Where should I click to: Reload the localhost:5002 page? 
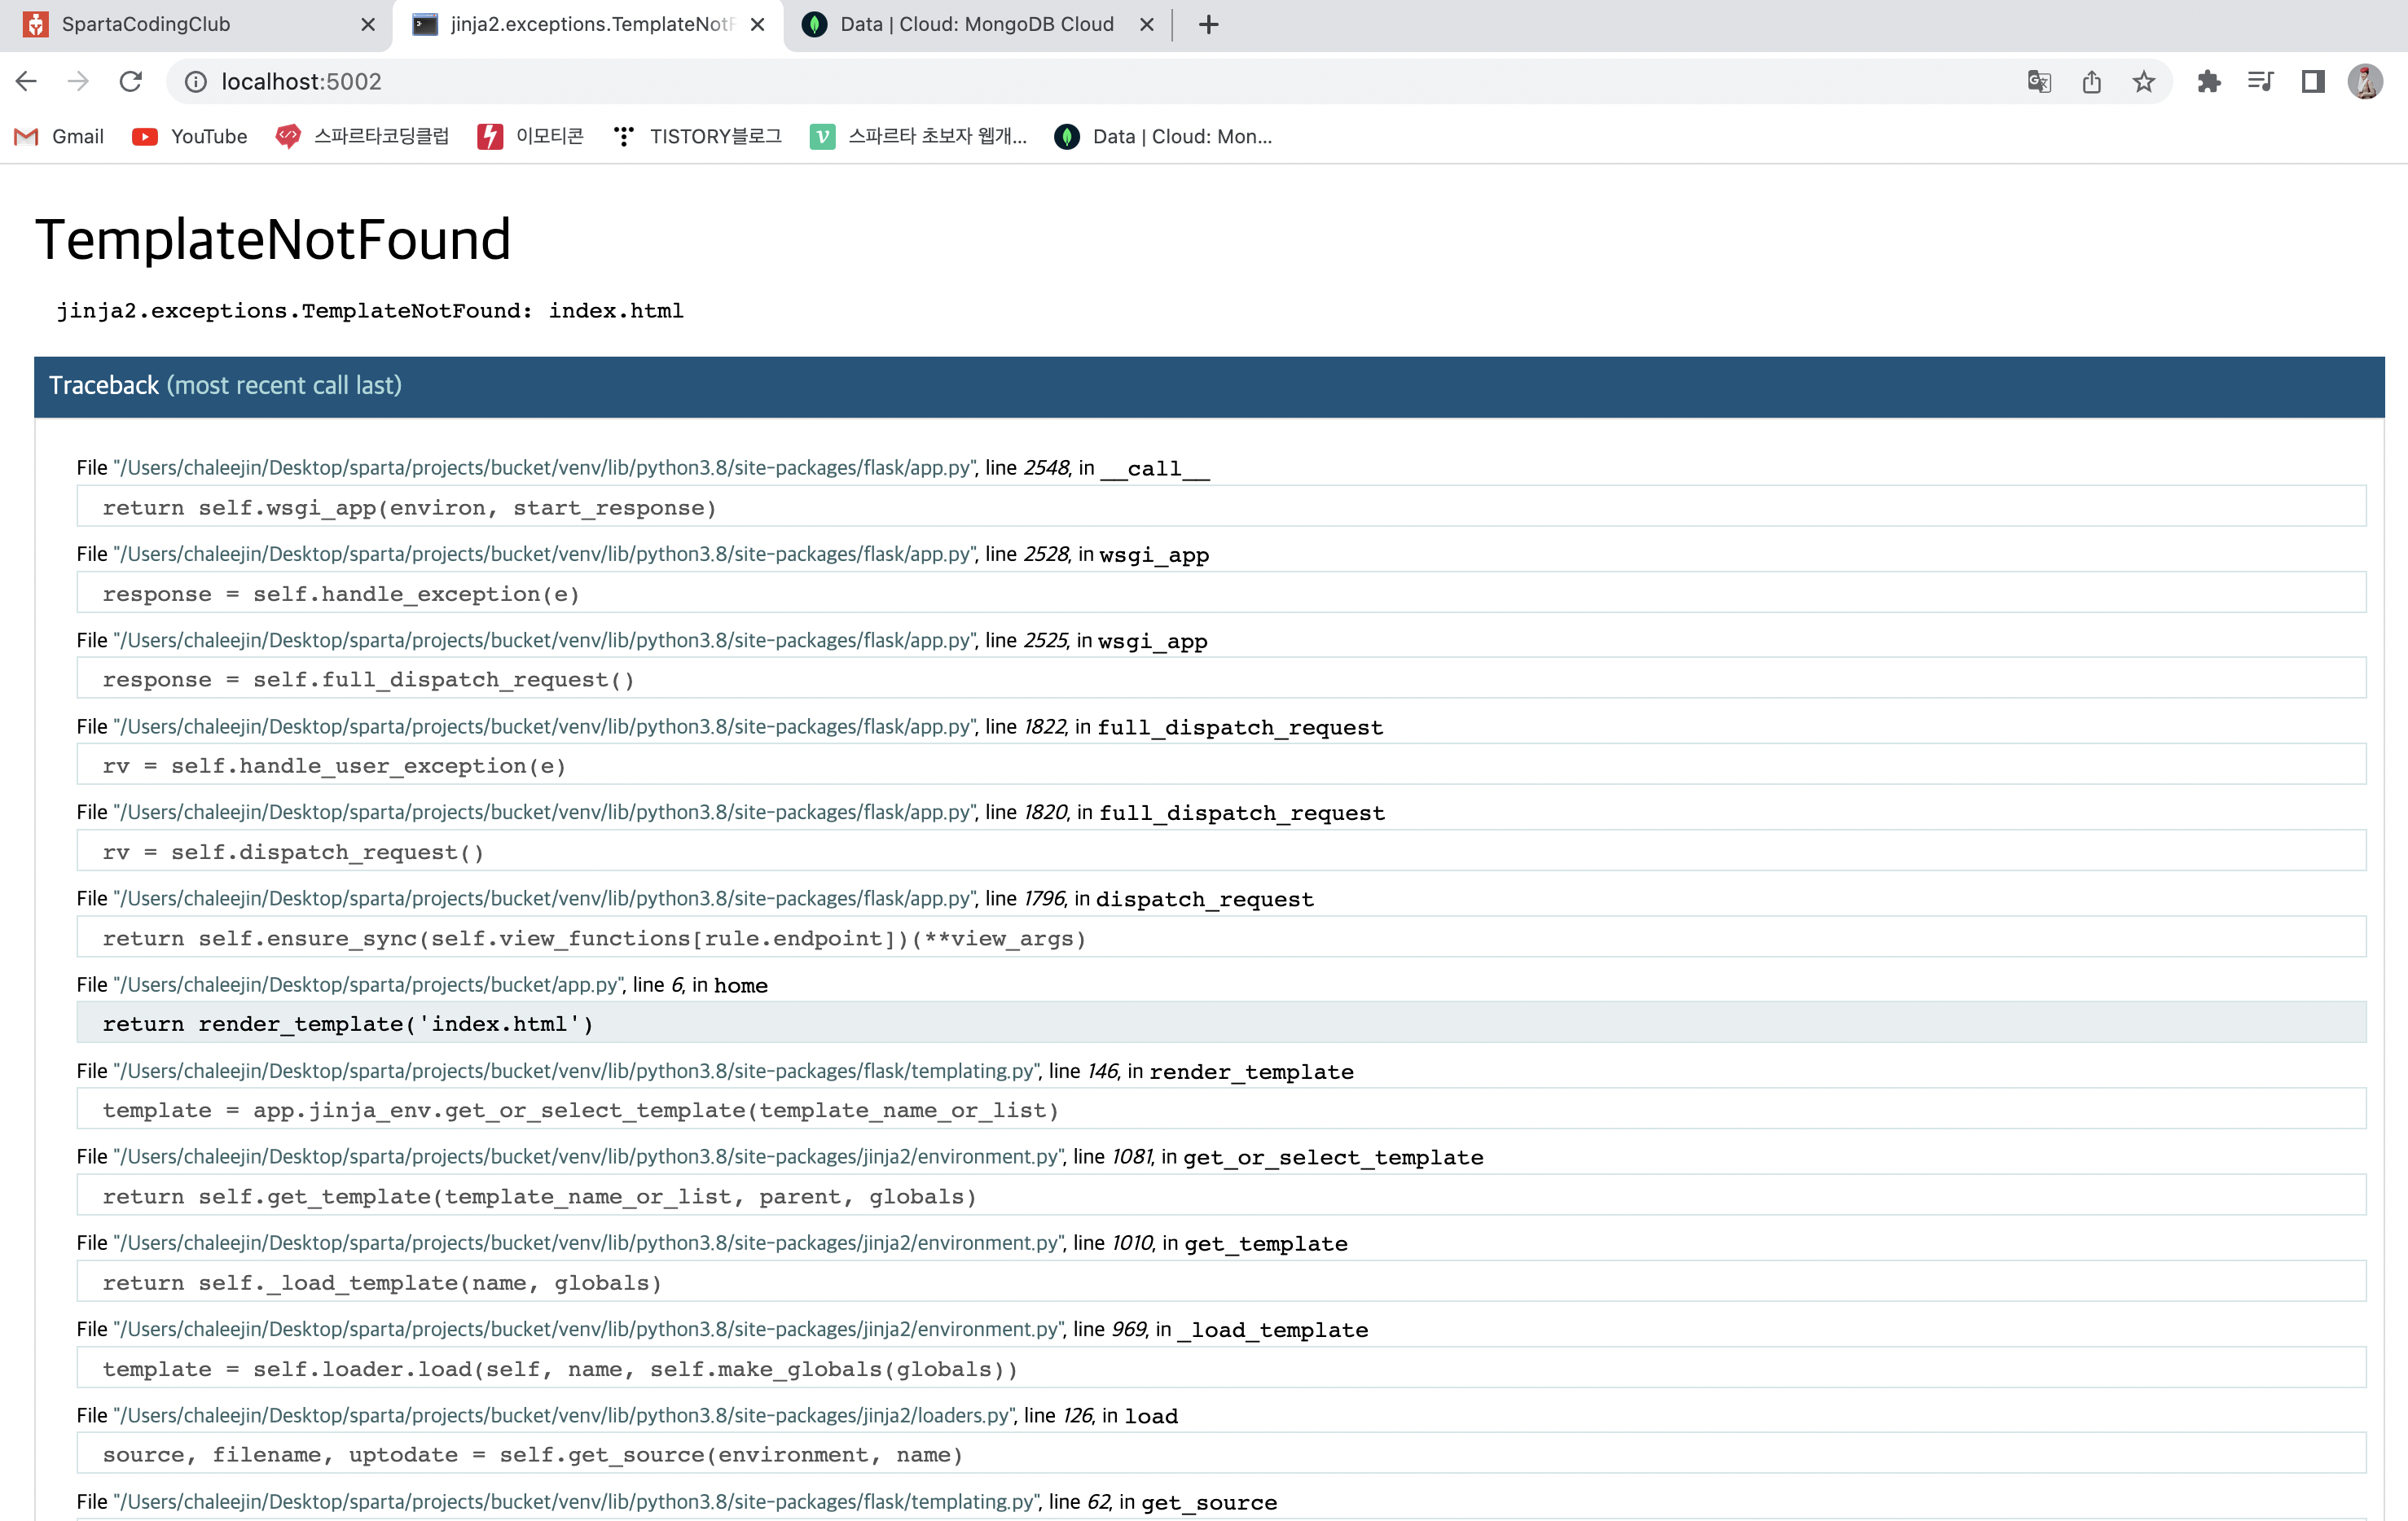pyautogui.click(x=131, y=81)
